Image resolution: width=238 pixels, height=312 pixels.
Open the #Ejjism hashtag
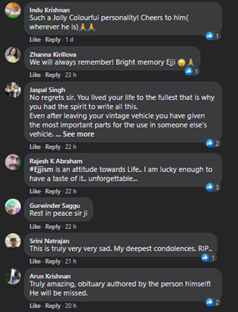click(41, 170)
